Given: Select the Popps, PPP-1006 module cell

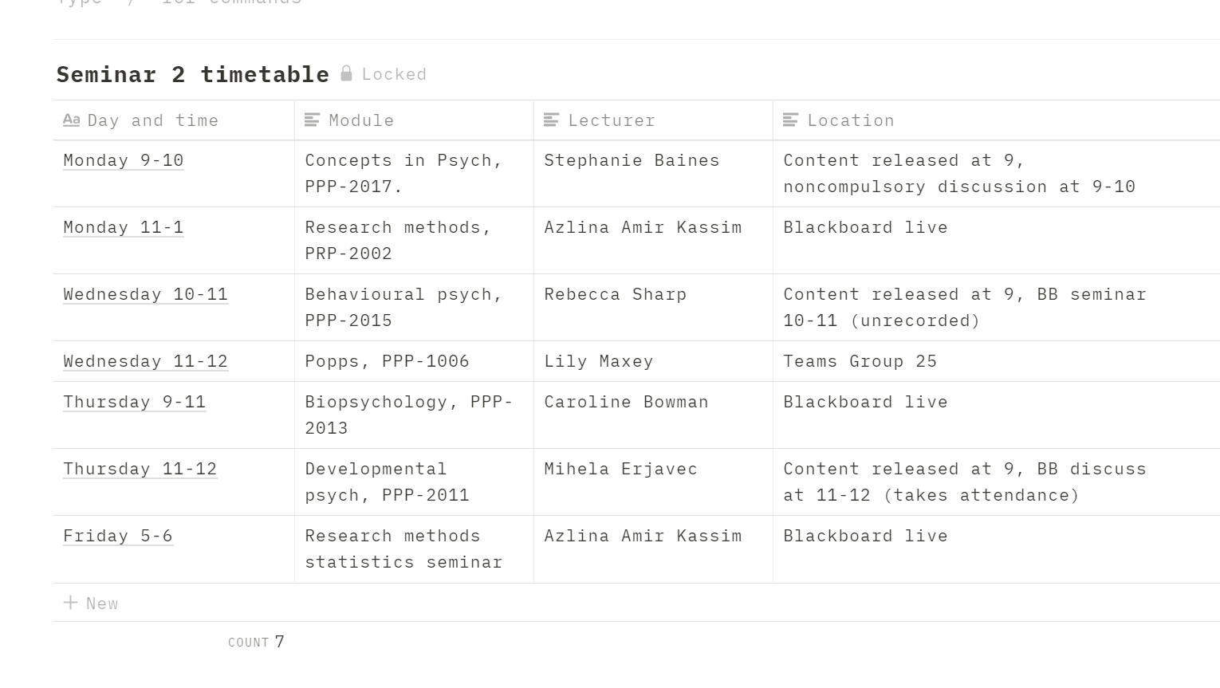Looking at the screenshot, I should coord(387,361).
